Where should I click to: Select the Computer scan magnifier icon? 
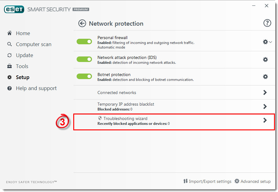click(x=9, y=44)
